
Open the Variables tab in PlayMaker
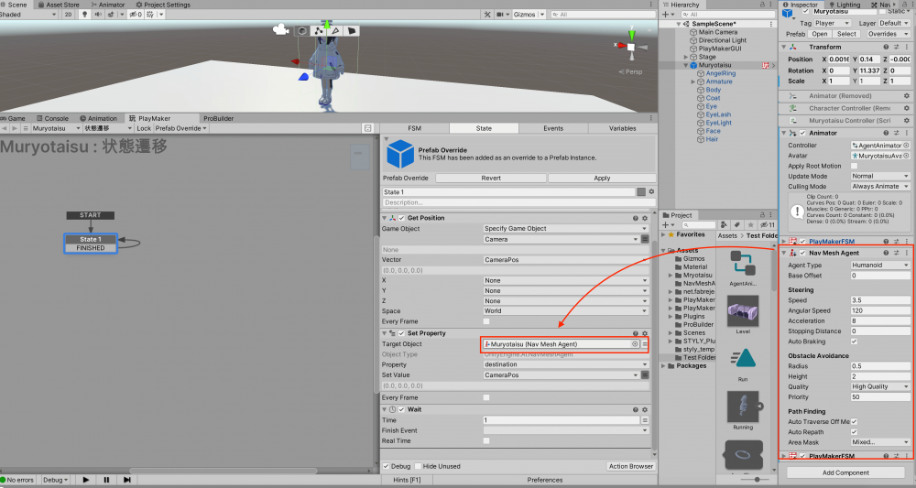(x=623, y=128)
